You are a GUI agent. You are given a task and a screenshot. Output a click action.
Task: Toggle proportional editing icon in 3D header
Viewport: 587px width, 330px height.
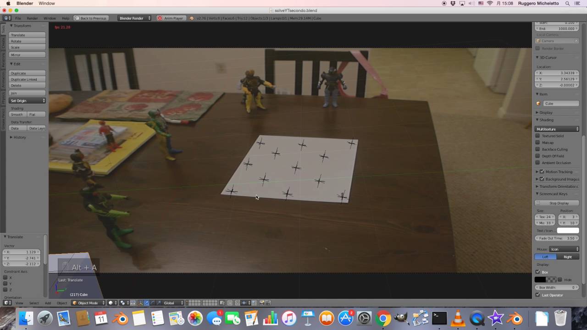tap(230, 303)
